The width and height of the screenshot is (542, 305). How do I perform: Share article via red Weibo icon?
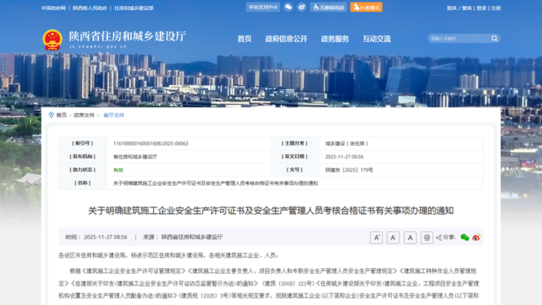click(x=476, y=238)
